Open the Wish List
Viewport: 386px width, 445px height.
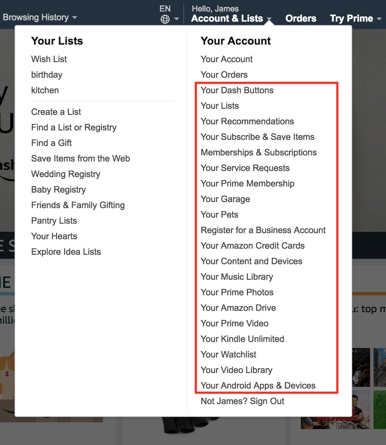(49, 59)
